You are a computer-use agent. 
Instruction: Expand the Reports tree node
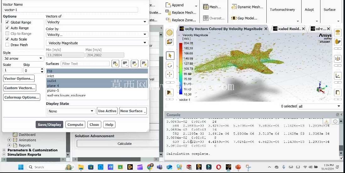point(9,145)
